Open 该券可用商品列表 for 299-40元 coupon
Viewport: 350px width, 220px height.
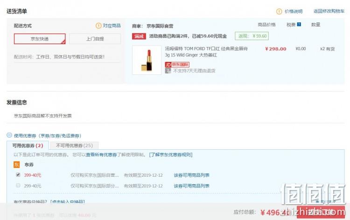coord(191,186)
